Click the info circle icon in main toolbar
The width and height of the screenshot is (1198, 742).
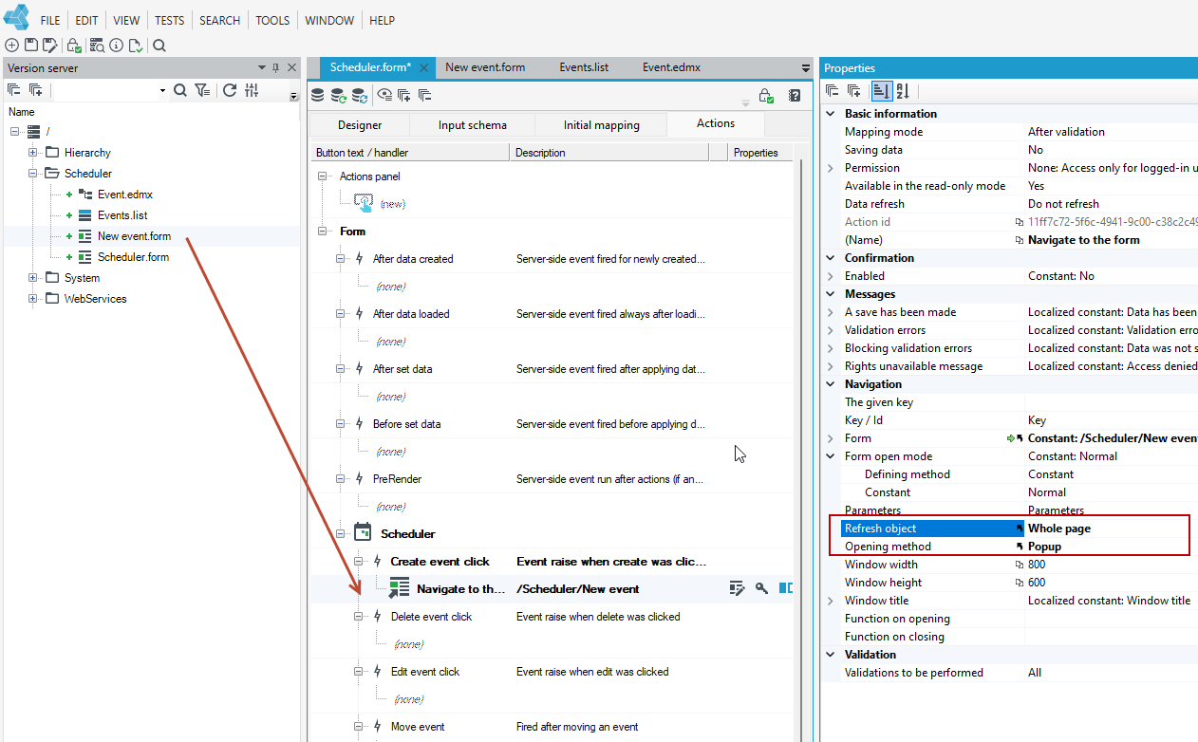(x=116, y=45)
